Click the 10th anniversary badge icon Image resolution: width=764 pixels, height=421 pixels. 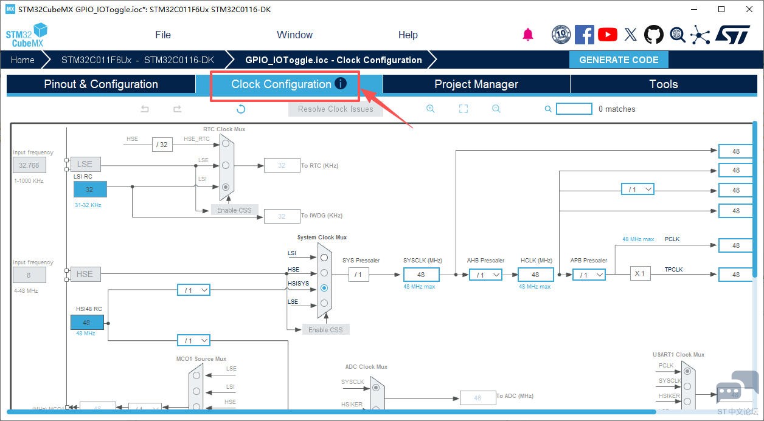click(561, 35)
